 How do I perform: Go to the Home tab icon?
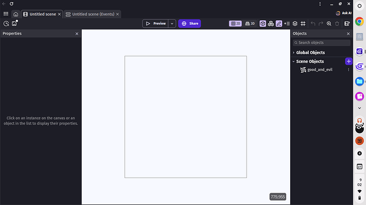(x=15, y=14)
